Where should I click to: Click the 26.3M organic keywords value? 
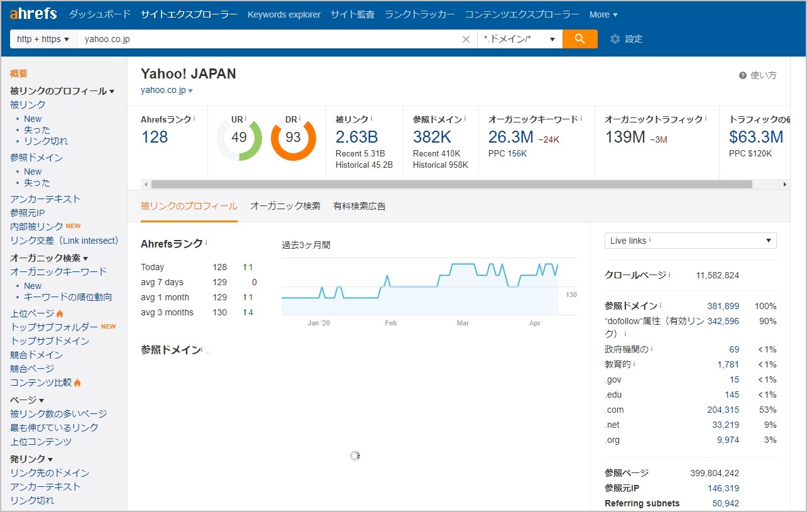click(511, 137)
